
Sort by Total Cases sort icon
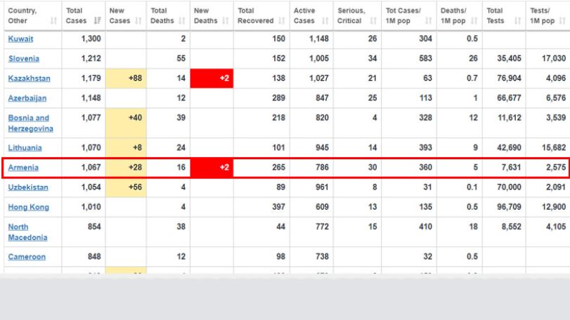pyautogui.click(x=97, y=20)
